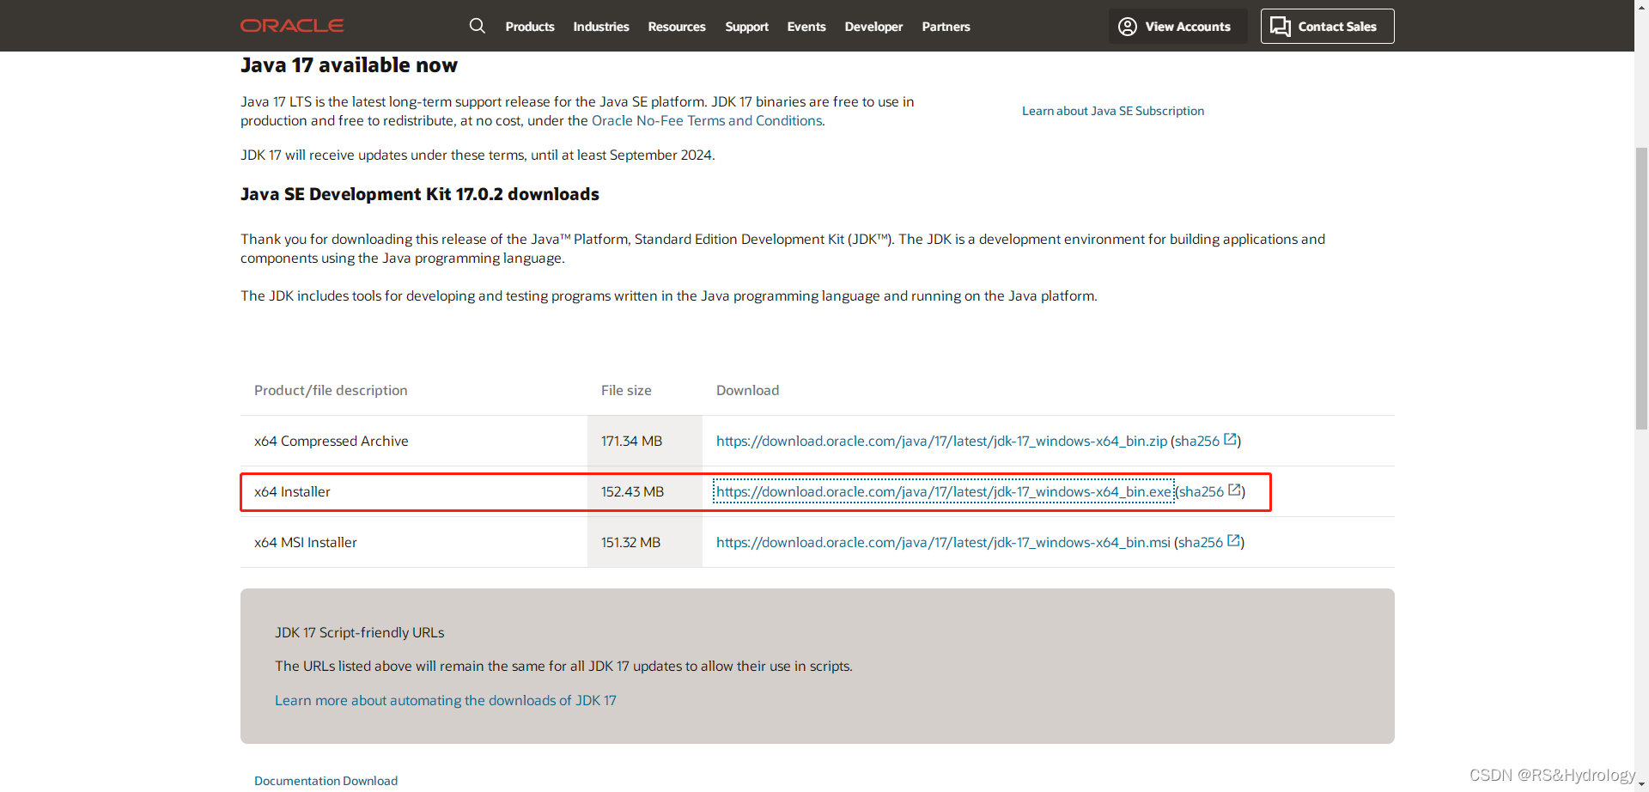Open sha256 link for zip archive
This screenshot has height=792, width=1649.
(x=1196, y=441)
